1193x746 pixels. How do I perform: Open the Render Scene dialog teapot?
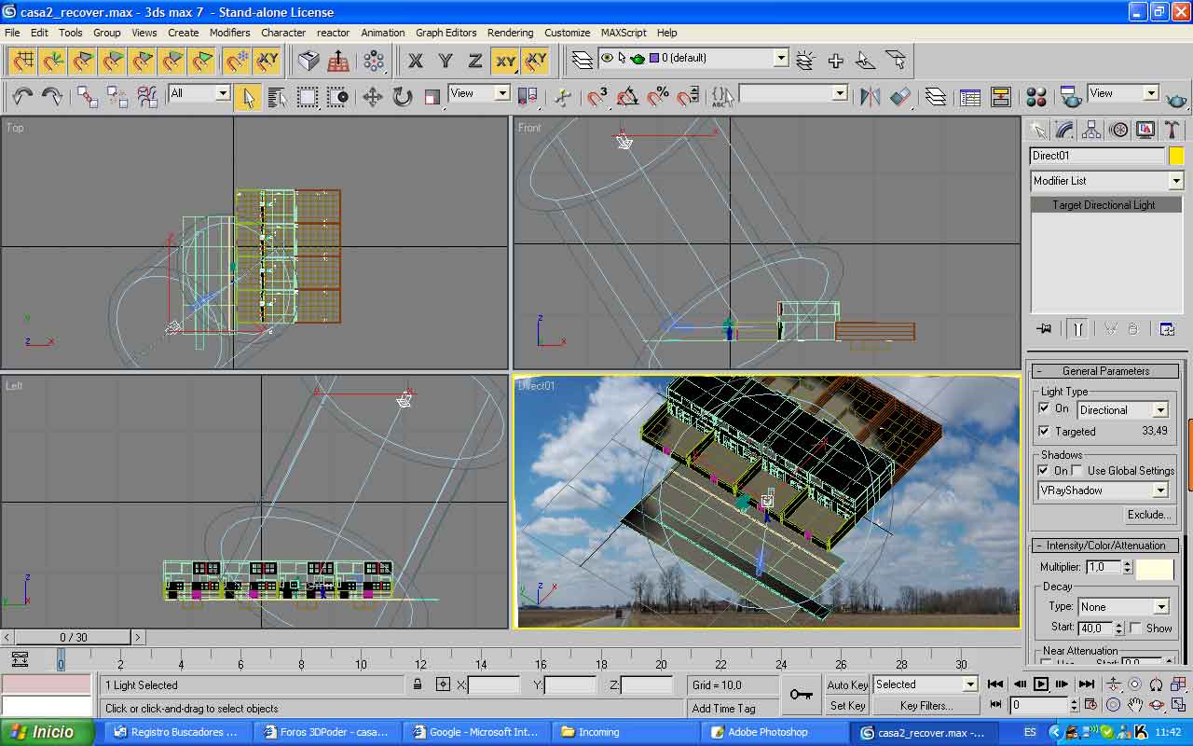[x=1072, y=96]
